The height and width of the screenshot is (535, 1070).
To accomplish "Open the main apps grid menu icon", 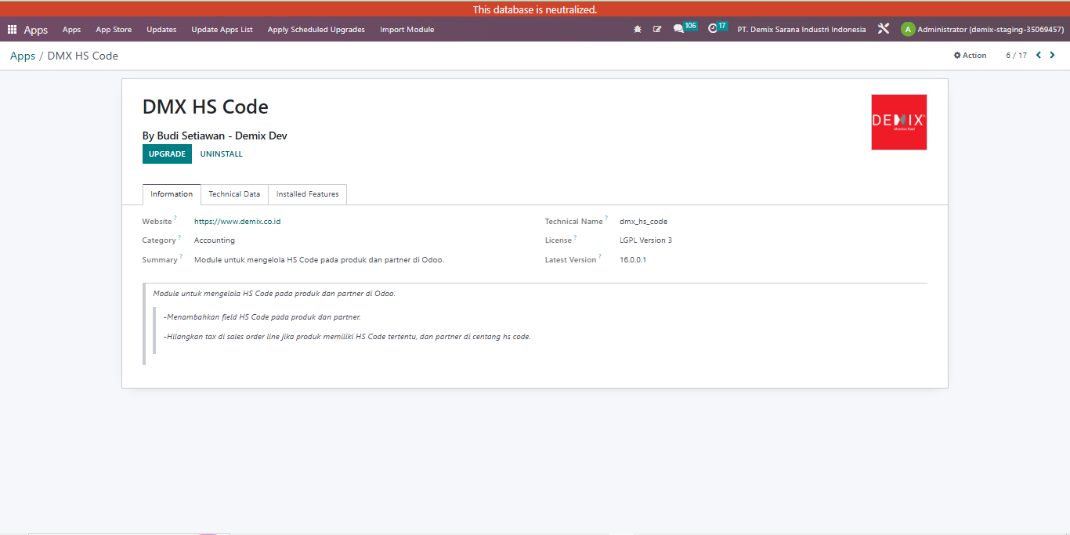I will tap(12, 30).
